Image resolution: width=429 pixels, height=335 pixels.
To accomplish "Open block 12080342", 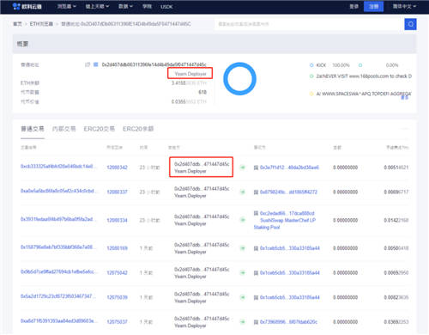I will point(117,167).
